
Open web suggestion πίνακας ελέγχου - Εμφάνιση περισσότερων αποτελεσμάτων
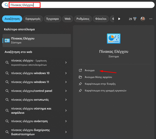tap(37, 63)
